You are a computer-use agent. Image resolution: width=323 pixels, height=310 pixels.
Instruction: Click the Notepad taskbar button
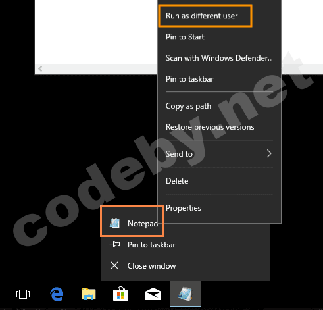click(186, 294)
